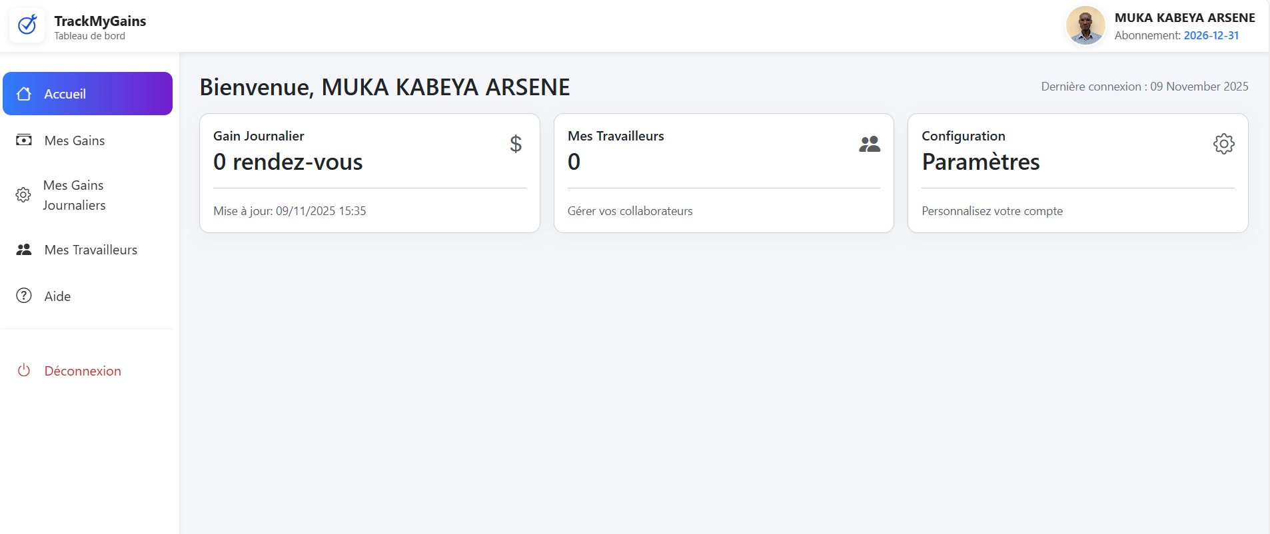Select the people icon next to Mes Travailleurs

coord(24,250)
